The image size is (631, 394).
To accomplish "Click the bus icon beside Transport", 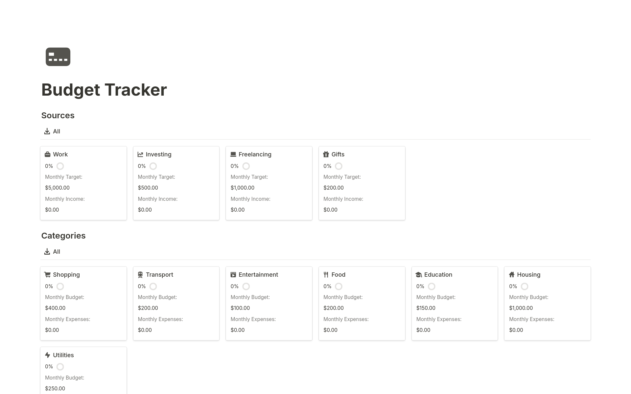I will click(140, 274).
